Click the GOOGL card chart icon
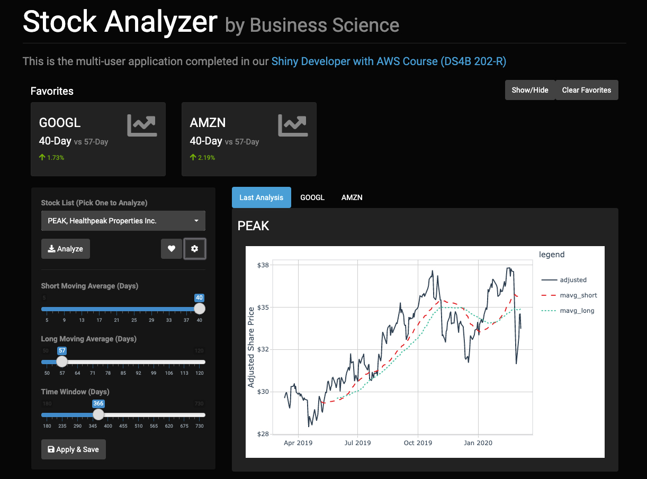This screenshot has height=479, width=647. (x=142, y=125)
